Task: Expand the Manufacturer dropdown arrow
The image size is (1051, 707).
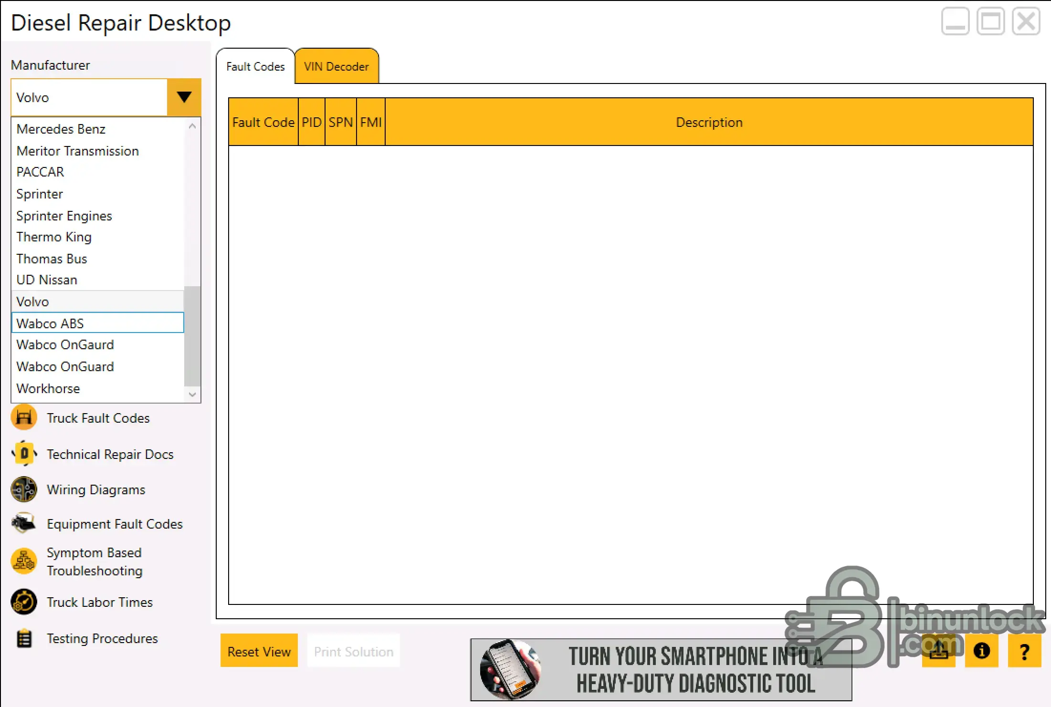Action: (x=184, y=97)
